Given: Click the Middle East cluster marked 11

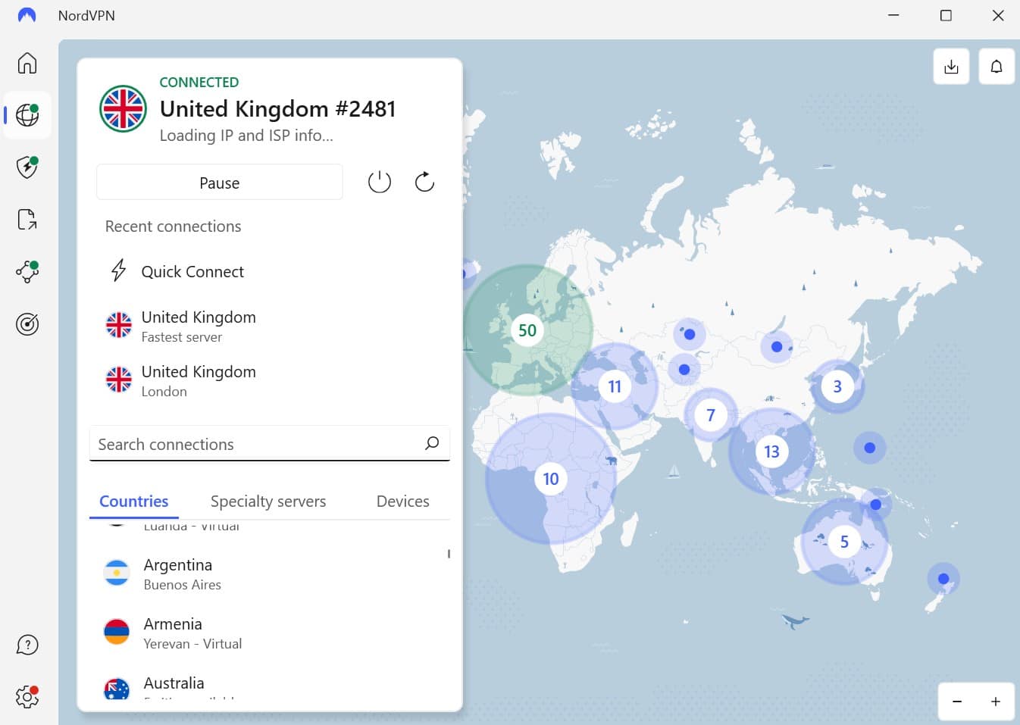Looking at the screenshot, I should point(615,386).
